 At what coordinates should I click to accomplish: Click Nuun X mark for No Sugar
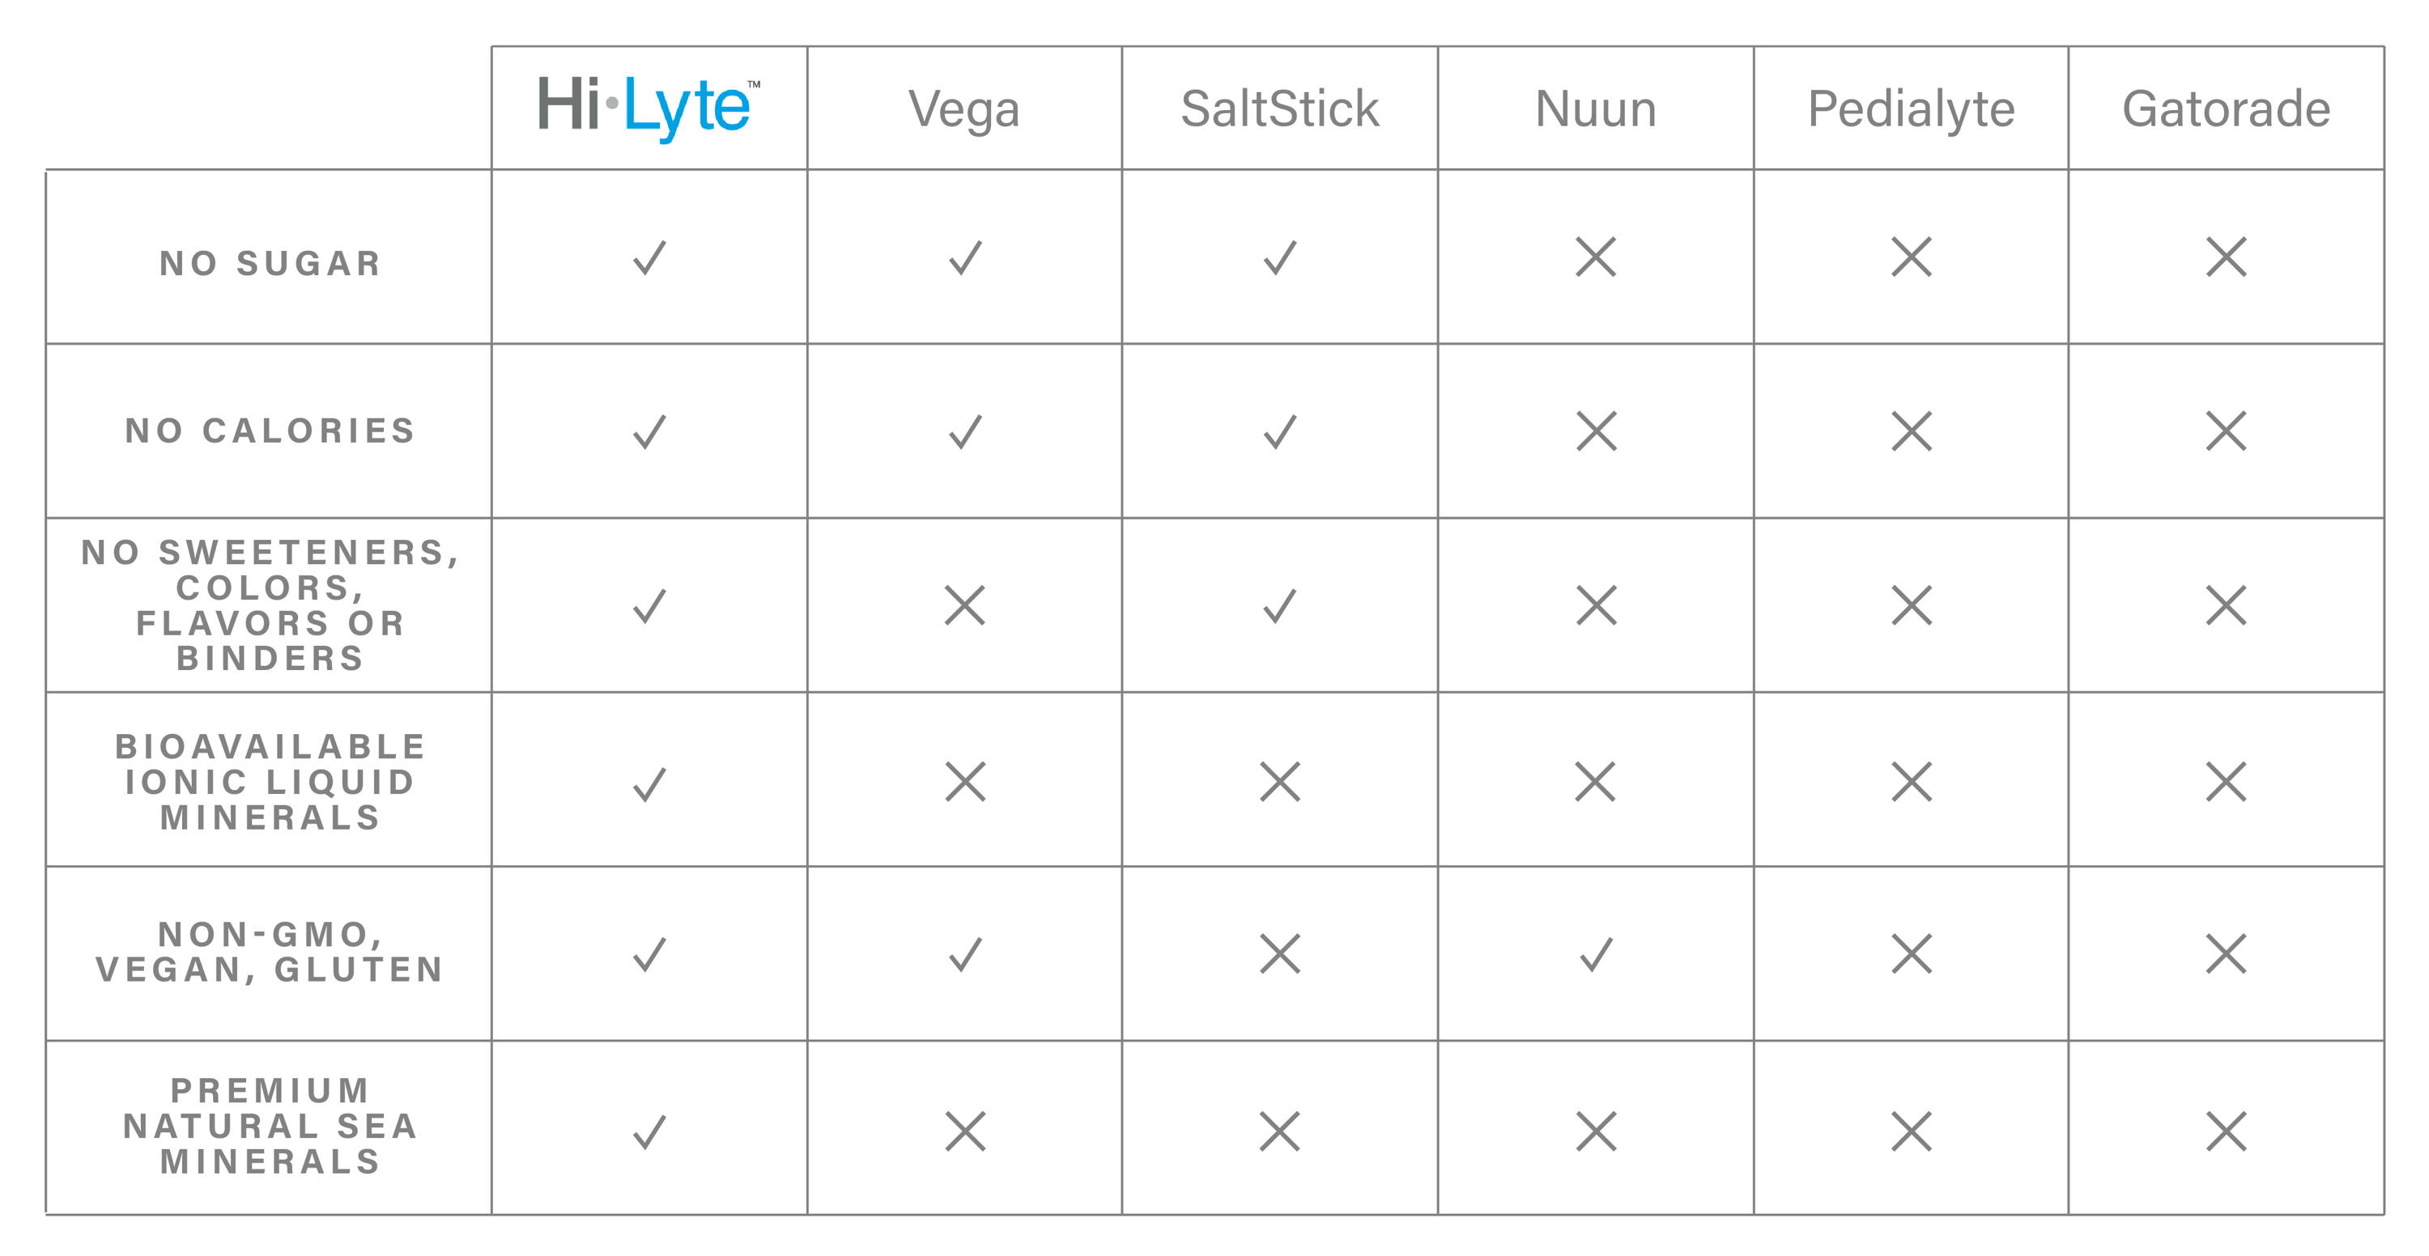(x=1595, y=257)
